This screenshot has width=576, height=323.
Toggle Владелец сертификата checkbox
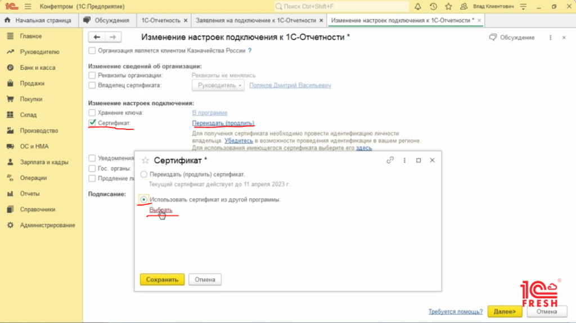point(92,85)
